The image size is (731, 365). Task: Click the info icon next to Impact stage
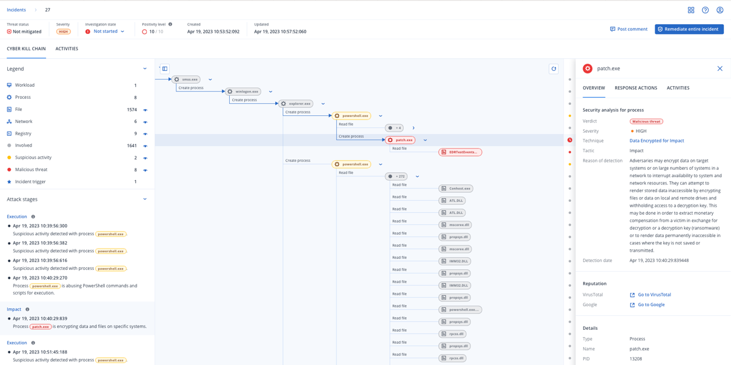point(27,309)
